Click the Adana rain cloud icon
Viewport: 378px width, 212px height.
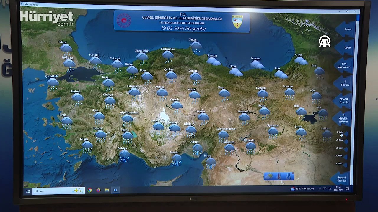point(197,150)
